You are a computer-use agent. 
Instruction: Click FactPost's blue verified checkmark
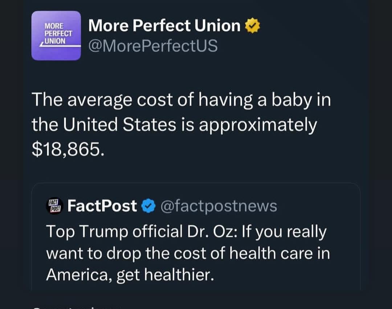(x=148, y=206)
